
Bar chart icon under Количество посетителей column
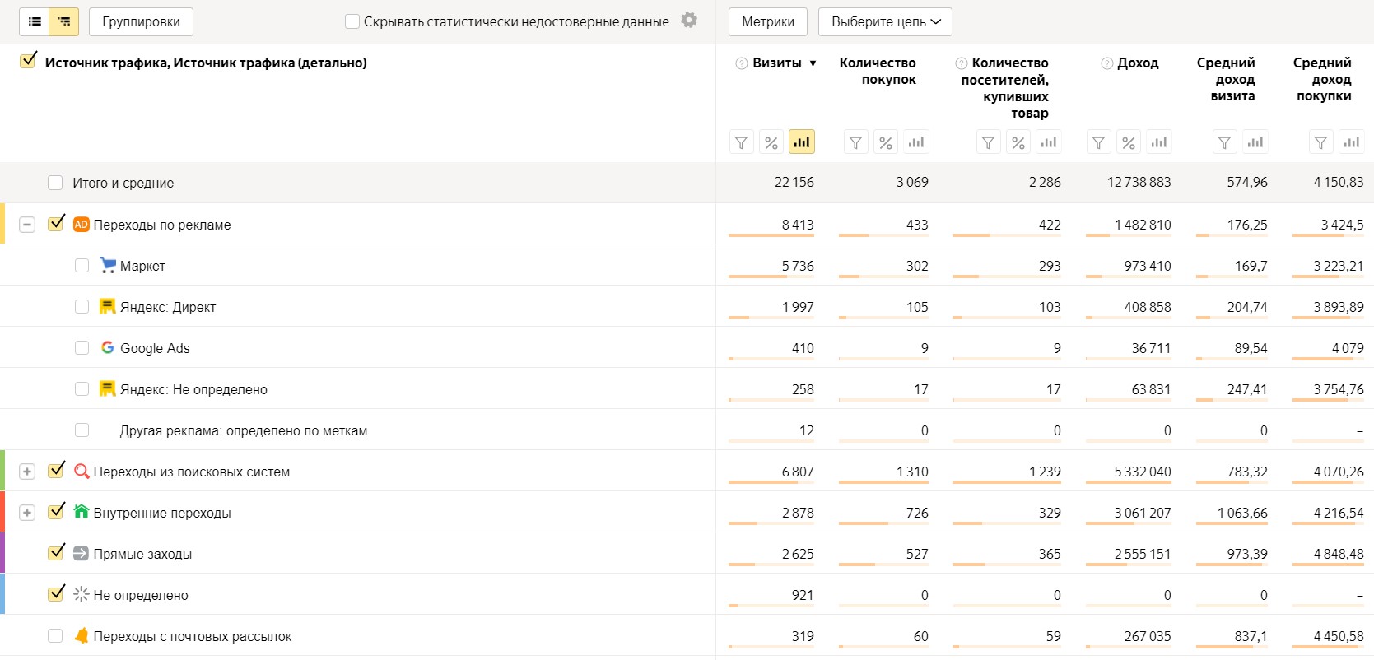[1048, 142]
